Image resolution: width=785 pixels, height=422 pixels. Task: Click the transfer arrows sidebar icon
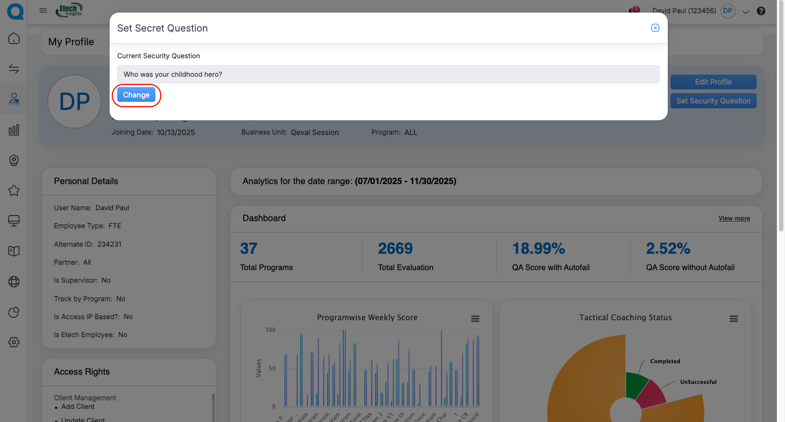pyautogui.click(x=14, y=69)
